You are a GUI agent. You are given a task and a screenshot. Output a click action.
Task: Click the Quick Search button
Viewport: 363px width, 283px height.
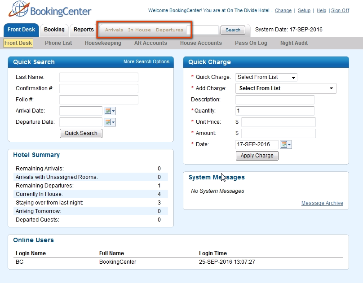[x=81, y=133]
